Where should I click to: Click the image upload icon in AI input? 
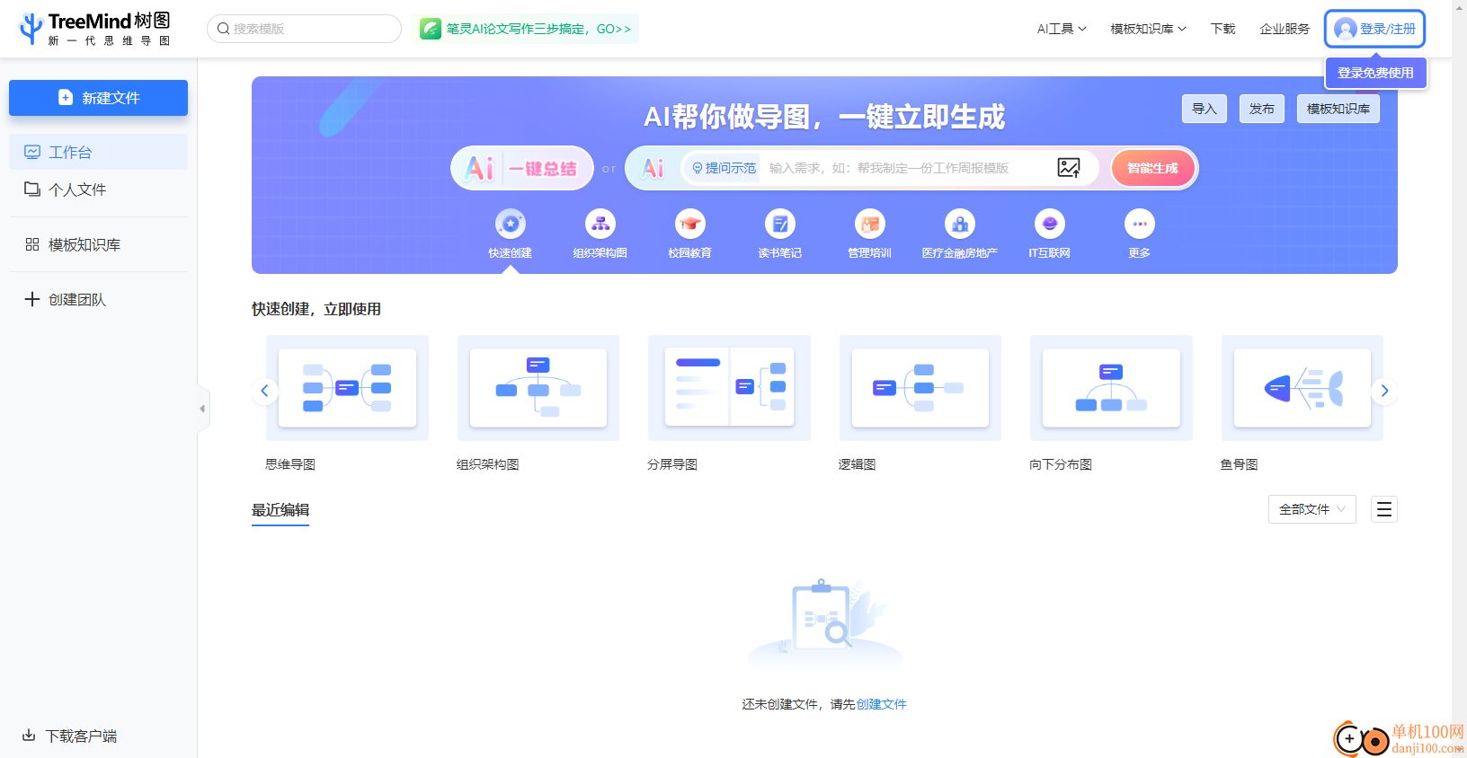click(x=1069, y=168)
